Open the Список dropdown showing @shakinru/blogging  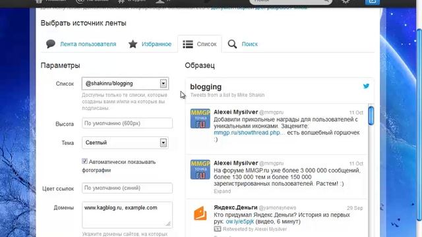click(125, 84)
